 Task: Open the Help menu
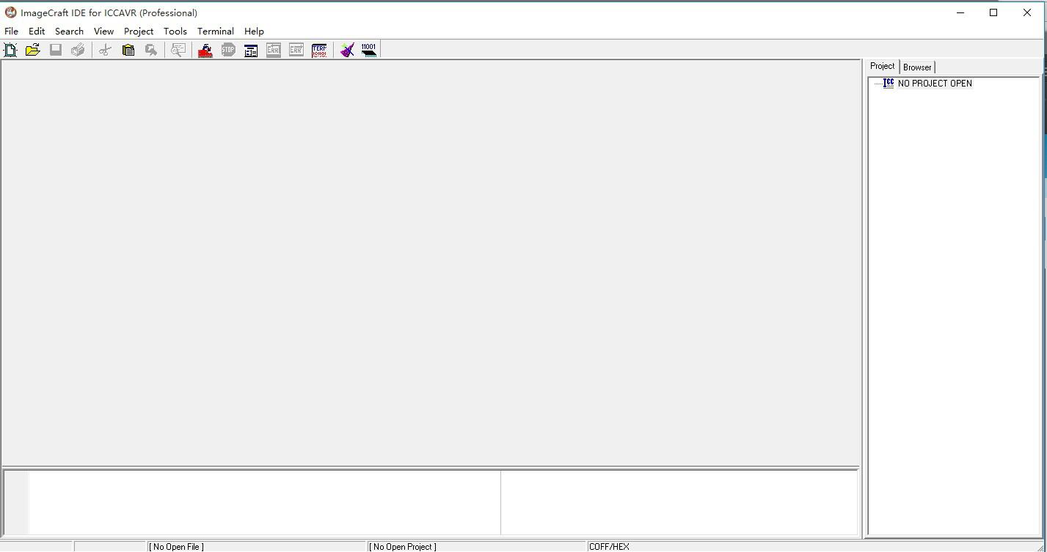254,32
